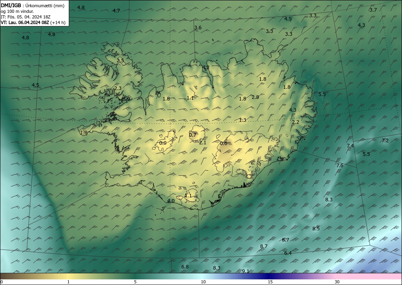Click the 8.5 value label
The height and width of the screenshot is (285, 402).
click(x=316, y=229)
